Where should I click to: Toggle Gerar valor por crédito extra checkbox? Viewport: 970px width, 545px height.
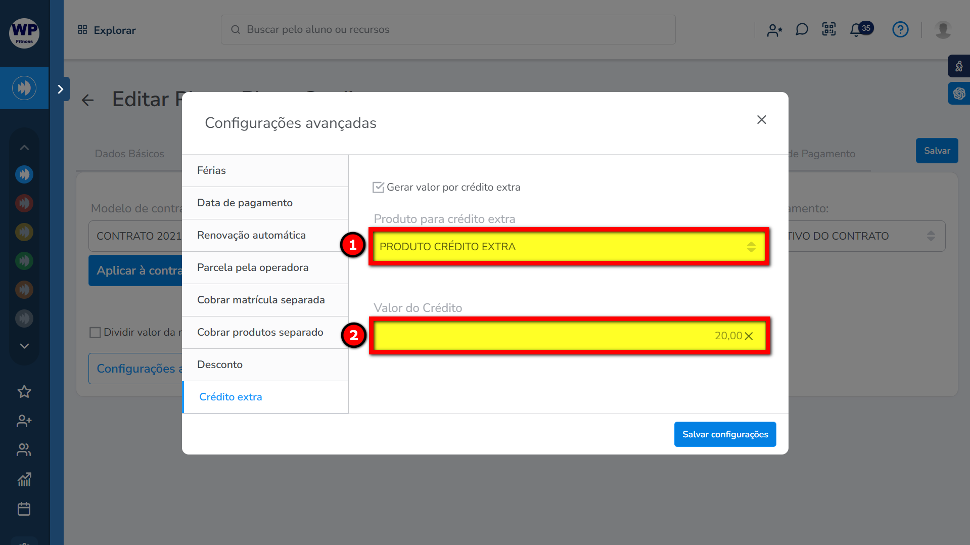pos(378,188)
